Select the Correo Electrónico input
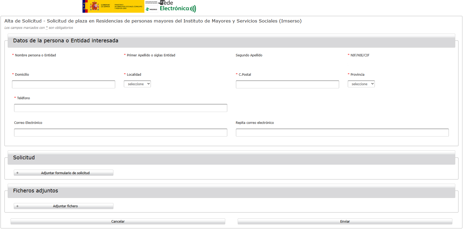 (121, 133)
